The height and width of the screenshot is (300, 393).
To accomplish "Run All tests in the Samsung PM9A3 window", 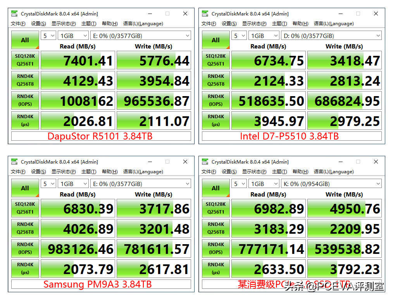I will 25,188.
